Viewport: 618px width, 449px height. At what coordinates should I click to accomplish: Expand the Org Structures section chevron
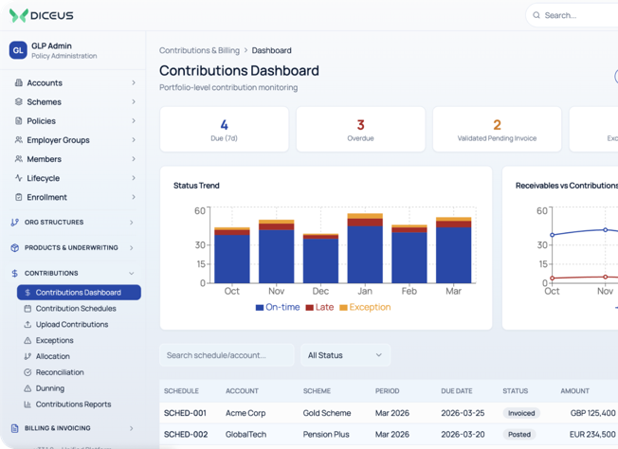tap(132, 223)
